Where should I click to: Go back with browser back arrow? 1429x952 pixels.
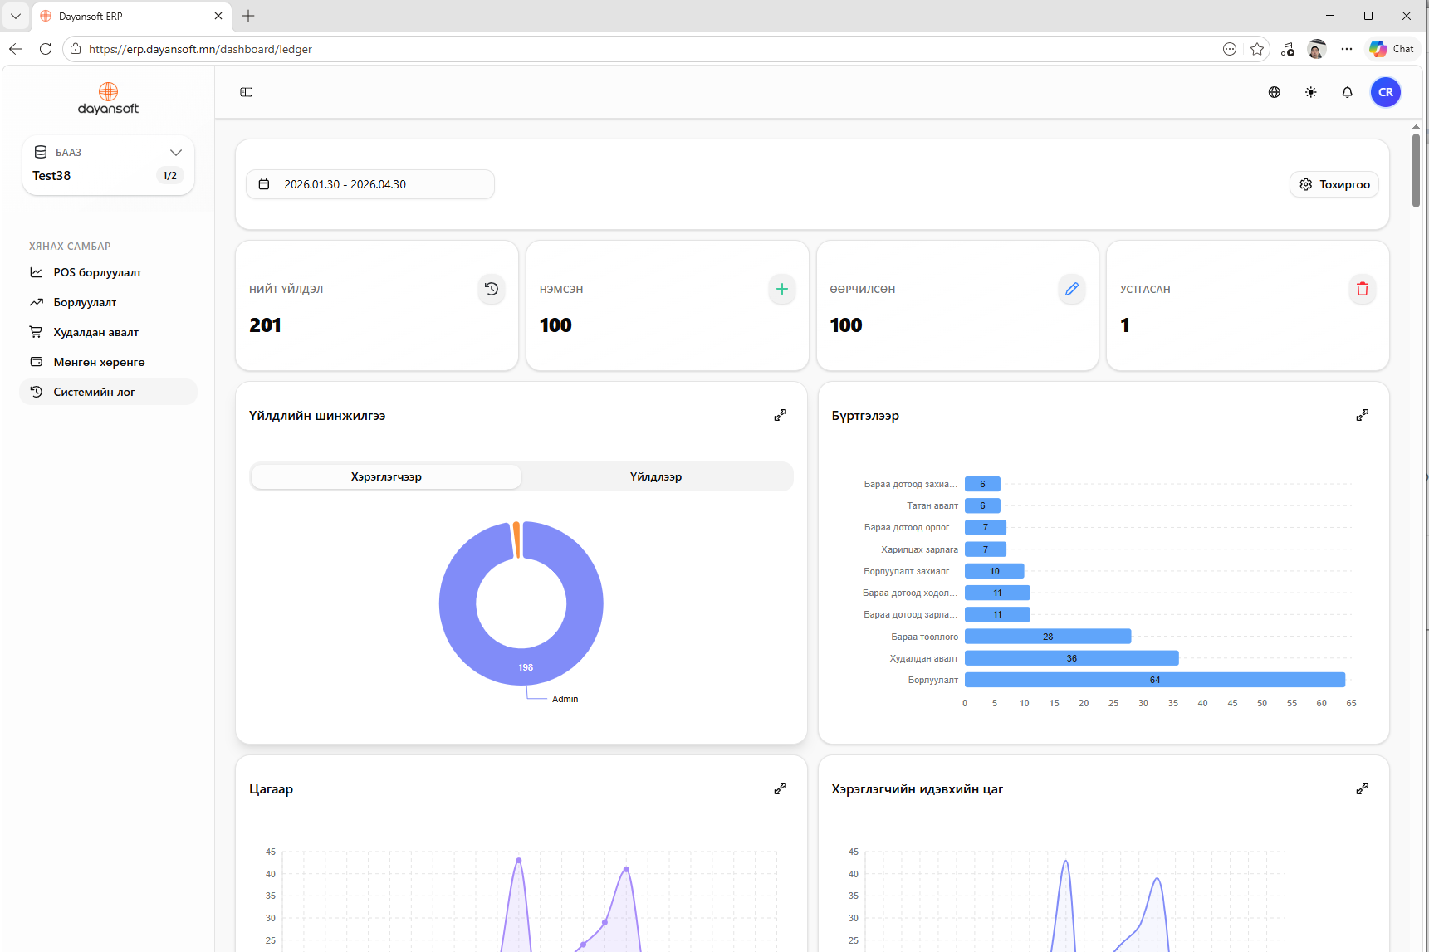point(16,49)
